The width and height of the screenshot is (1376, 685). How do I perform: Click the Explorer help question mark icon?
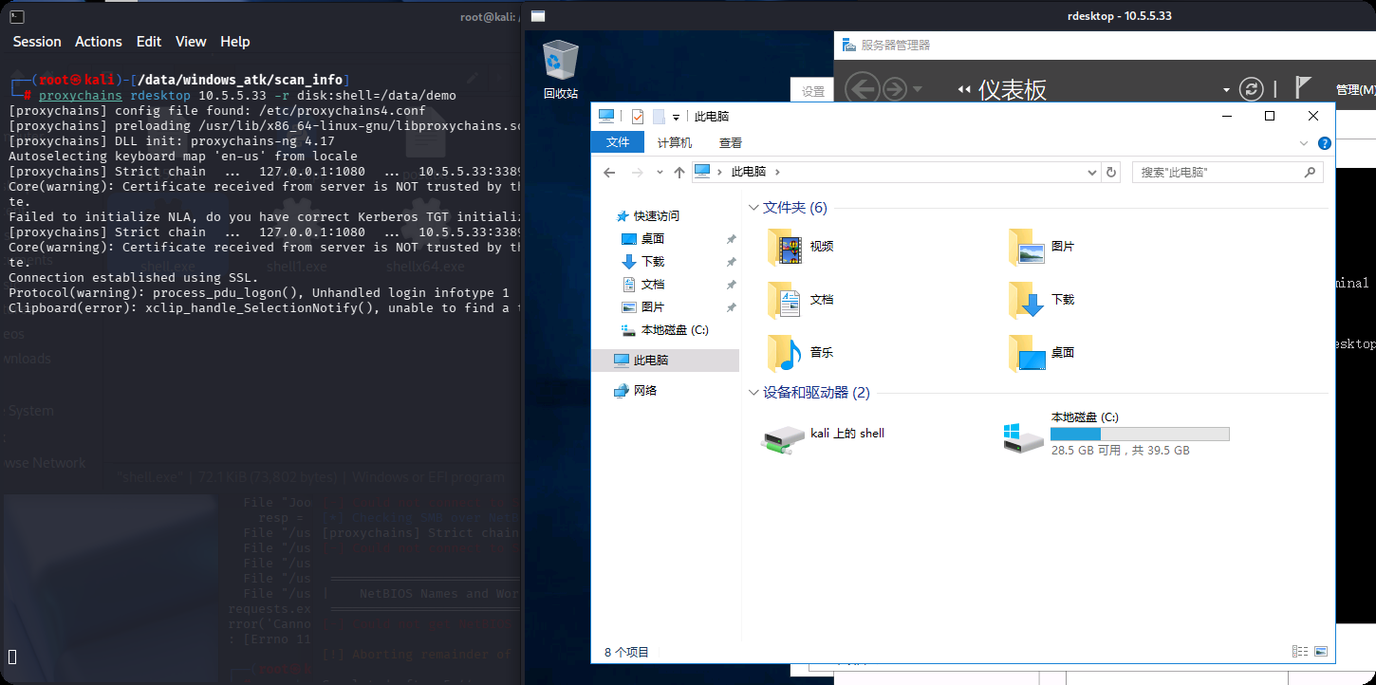pyautogui.click(x=1325, y=143)
